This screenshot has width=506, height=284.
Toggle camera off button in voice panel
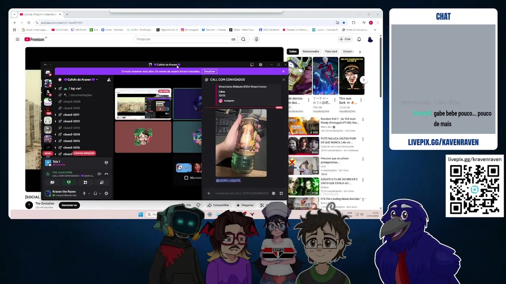[x=52, y=183]
